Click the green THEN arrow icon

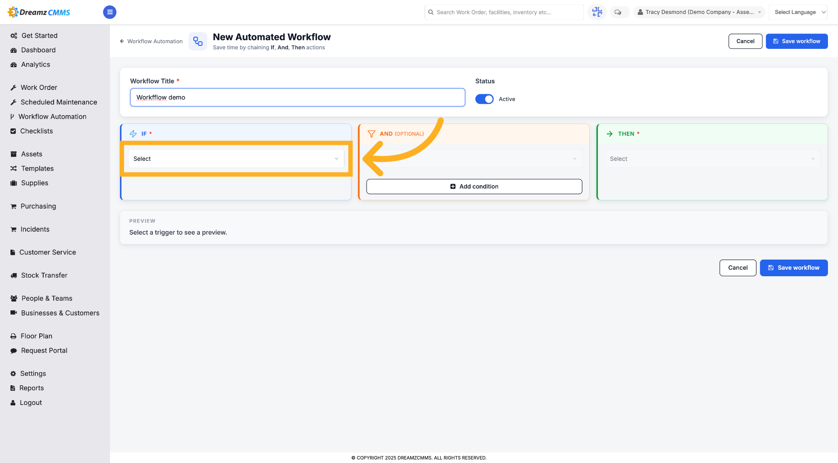(x=610, y=134)
